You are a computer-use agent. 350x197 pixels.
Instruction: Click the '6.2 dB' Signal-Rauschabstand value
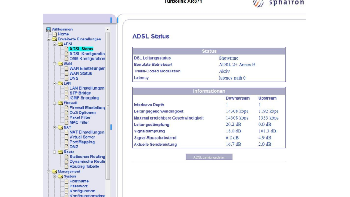232,138
